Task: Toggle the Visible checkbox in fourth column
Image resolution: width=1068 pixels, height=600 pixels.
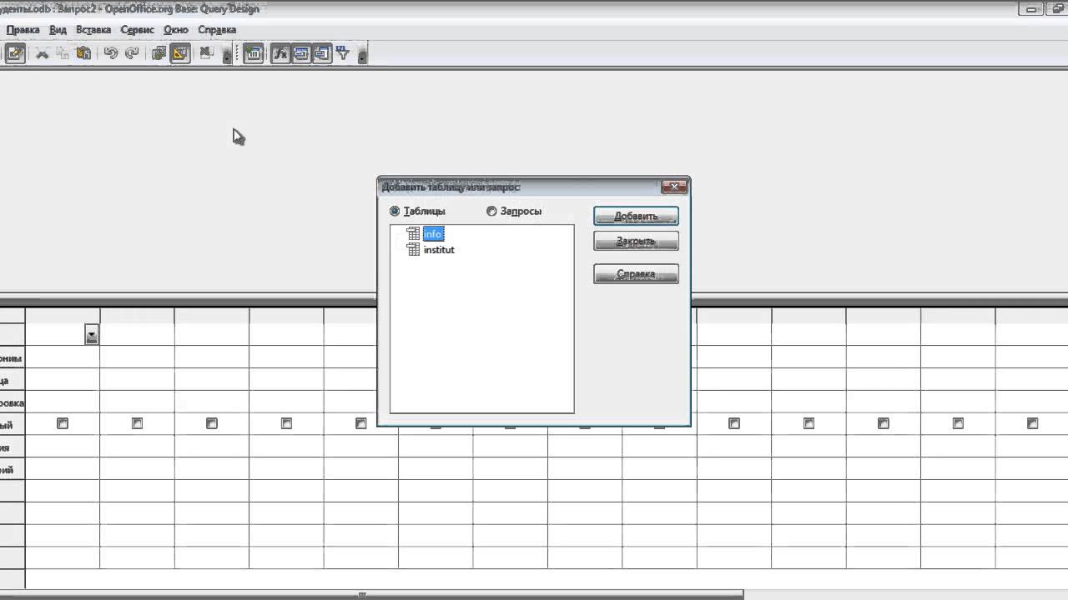Action: [286, 423]
